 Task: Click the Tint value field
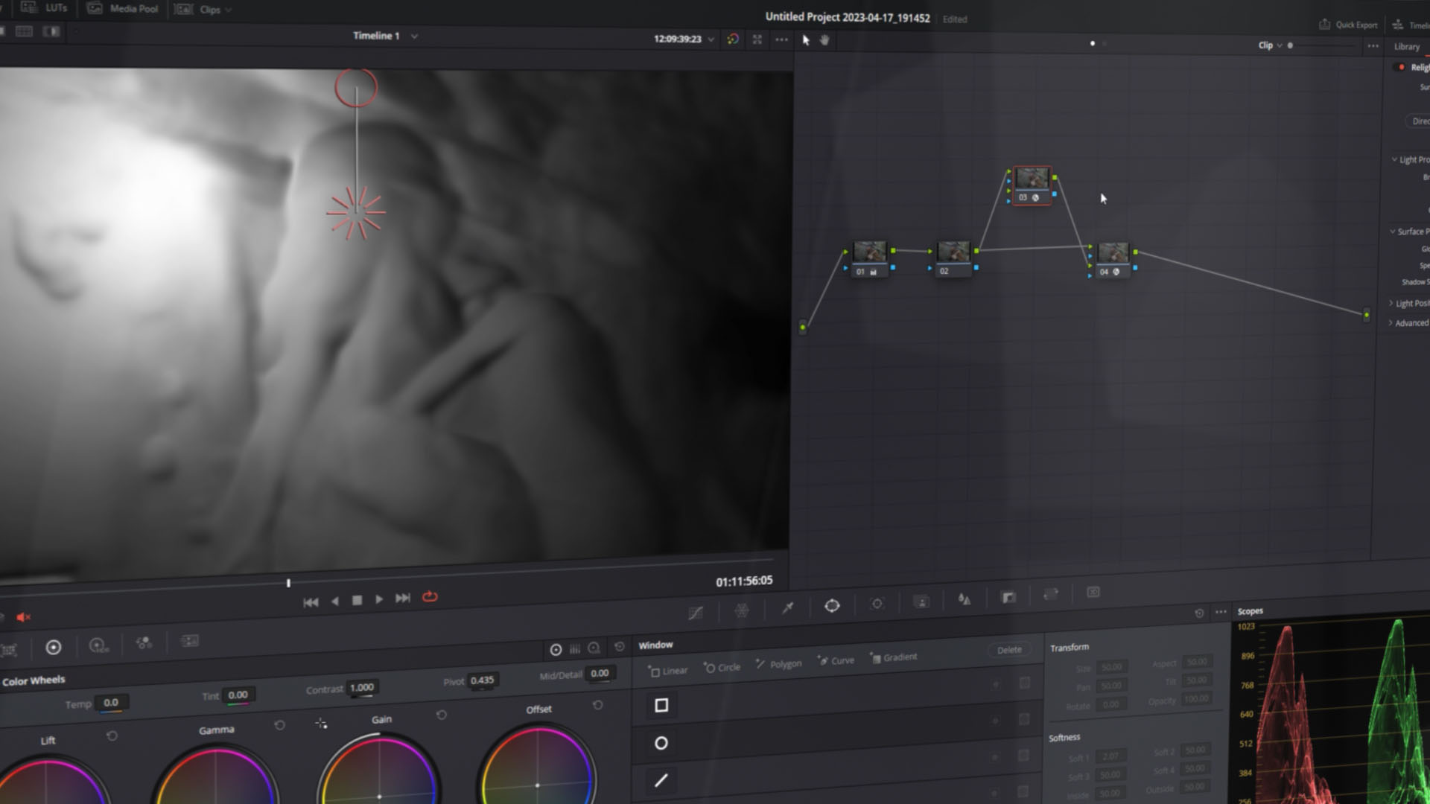pos(238,695)
